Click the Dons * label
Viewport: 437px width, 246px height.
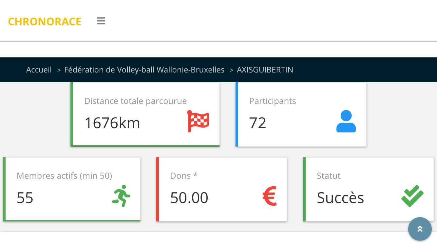coord(183,176)
